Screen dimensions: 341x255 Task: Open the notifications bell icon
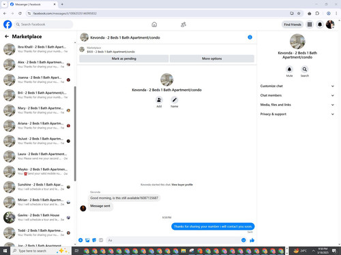[320, 24]
